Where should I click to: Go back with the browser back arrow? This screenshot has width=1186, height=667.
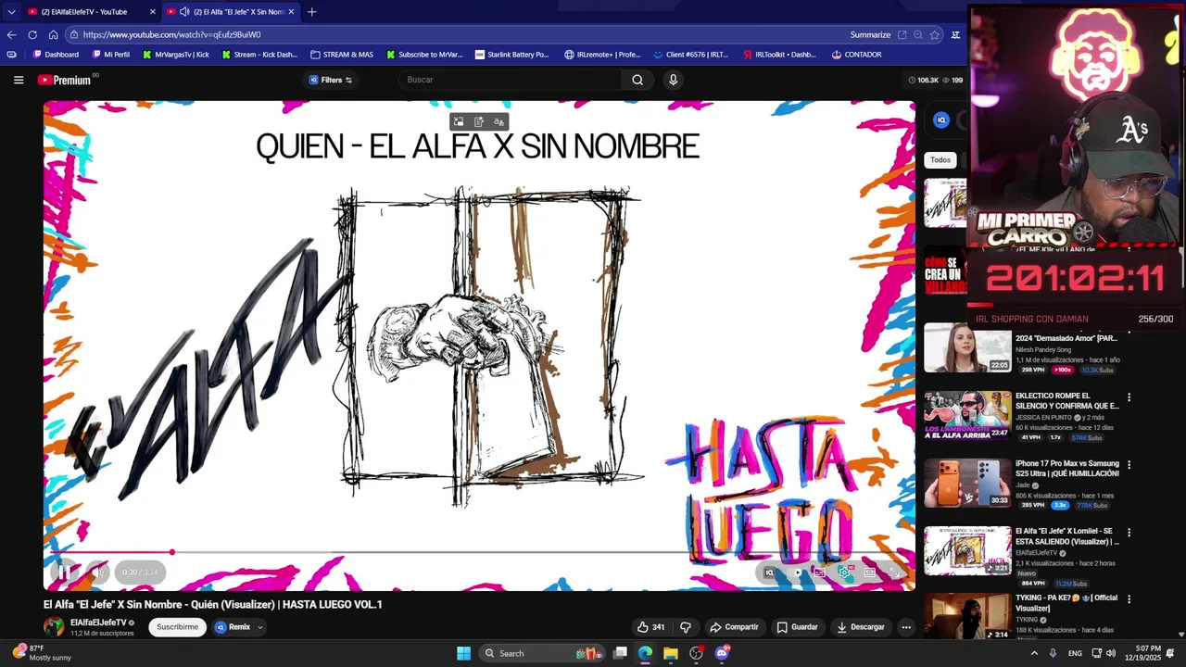(x=11, y=34)
